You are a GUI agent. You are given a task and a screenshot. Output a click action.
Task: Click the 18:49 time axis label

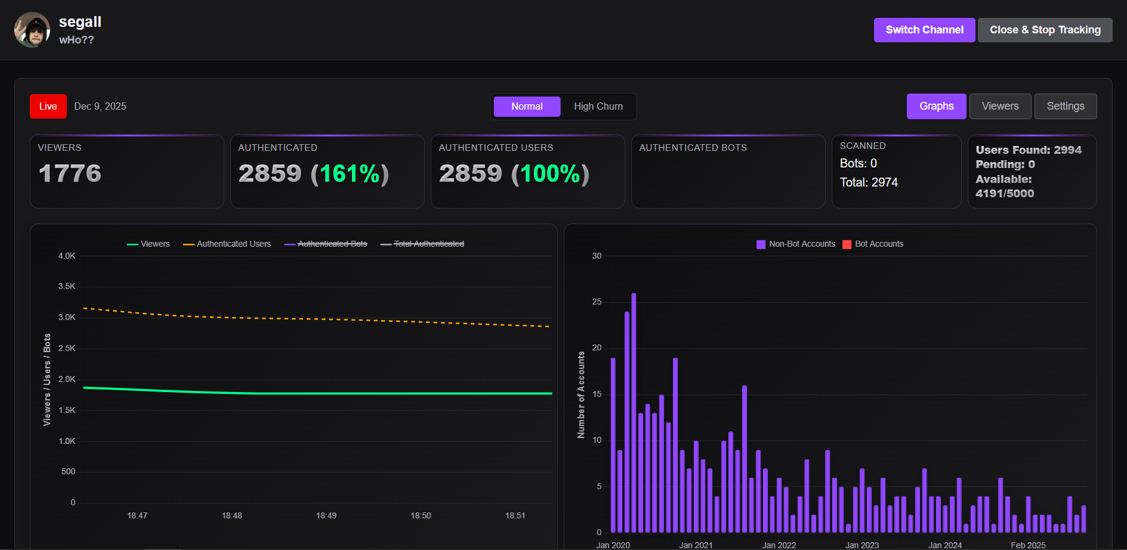pyautogui.click(x=326, y=516)
